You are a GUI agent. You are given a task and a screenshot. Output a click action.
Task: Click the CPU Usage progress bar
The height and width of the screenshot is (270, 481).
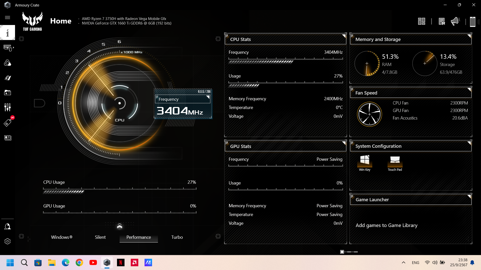coord(119,190)
